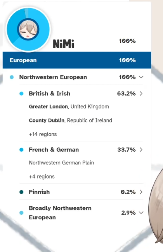163x252 pixels.
Task: Click the Northwestern European label
Action: pyautogui.click(x=53, y=77)
